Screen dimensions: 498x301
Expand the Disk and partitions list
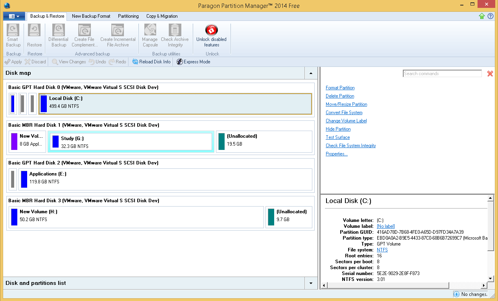310,283
